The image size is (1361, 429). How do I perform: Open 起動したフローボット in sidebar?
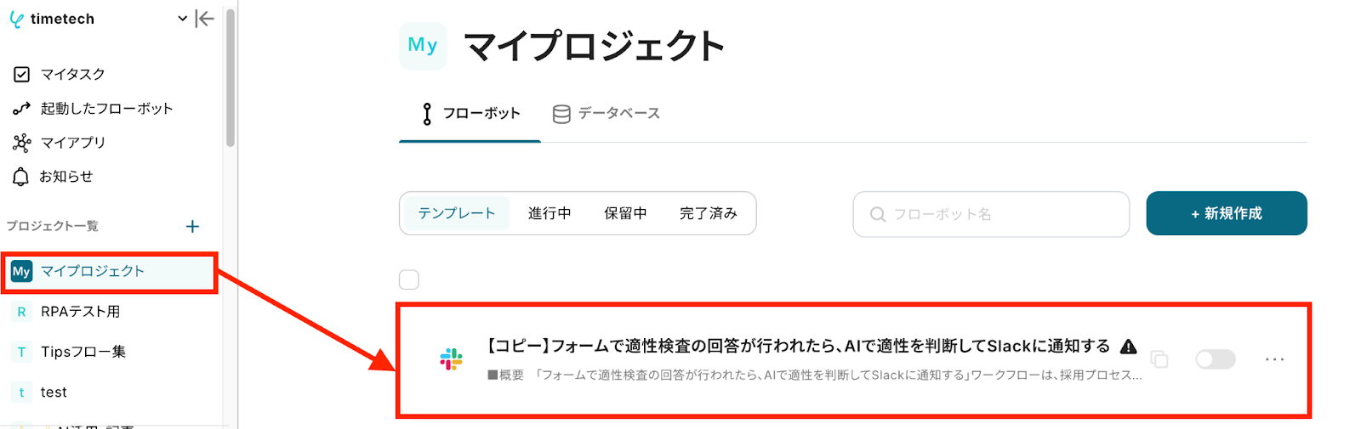pyautogui.click(x=94, y=108)
